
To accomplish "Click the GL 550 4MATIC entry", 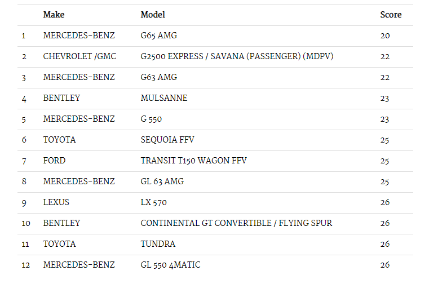I will (x=170, y=265).
